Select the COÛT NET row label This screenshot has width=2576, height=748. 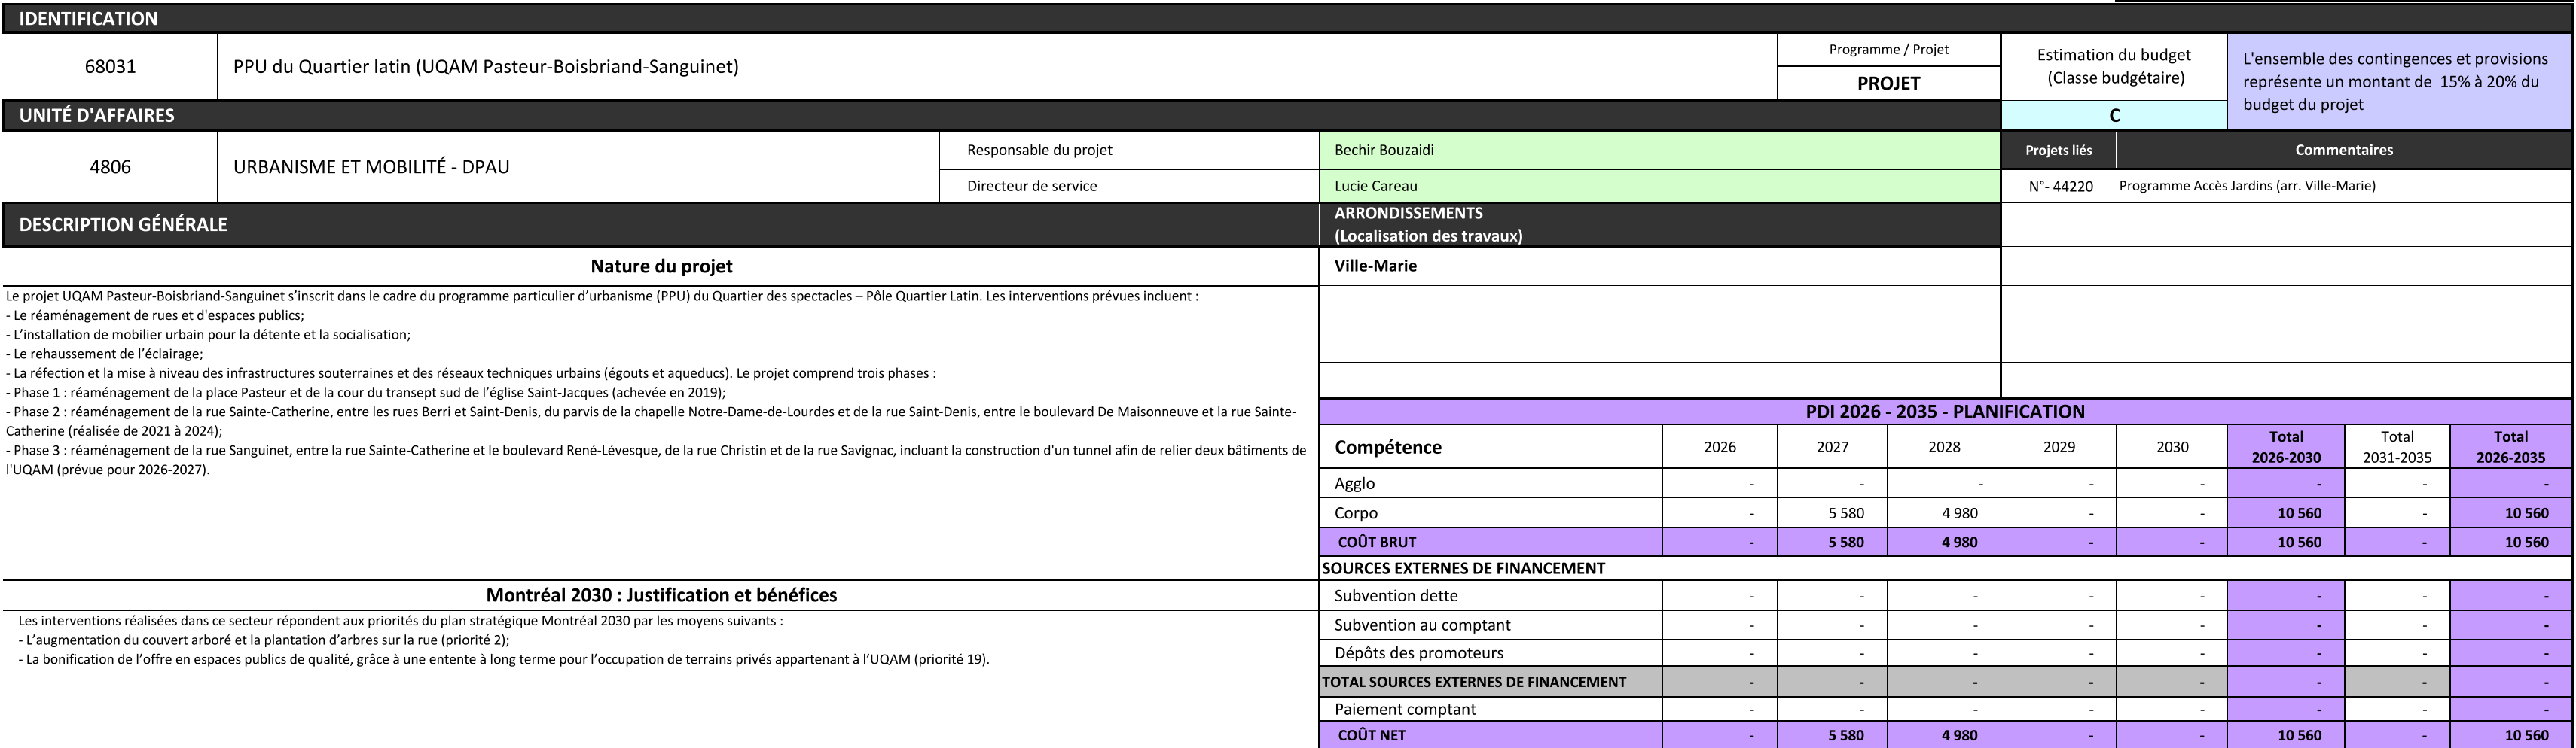tap(1371, 735)
